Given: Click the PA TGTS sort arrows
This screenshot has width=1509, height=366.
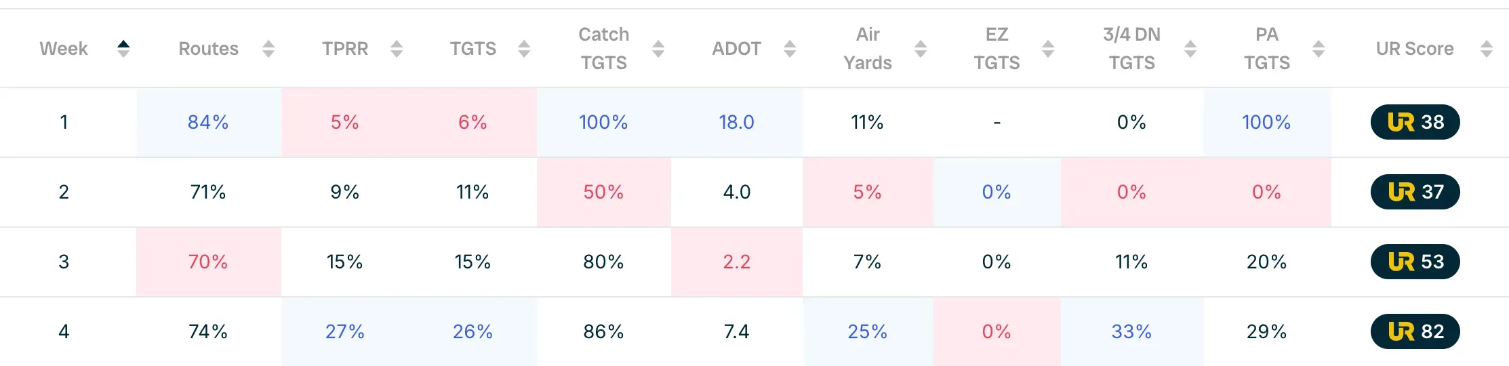Looking at the screenshot, I should click(x=1319, y=49).
